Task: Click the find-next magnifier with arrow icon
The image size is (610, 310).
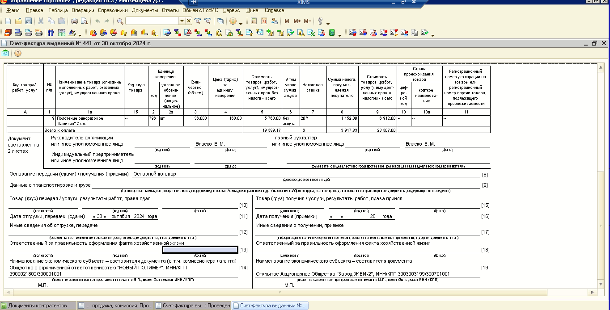Action: [198, 21]
